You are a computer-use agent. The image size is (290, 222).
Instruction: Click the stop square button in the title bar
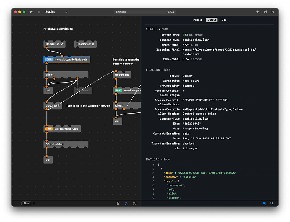click(x=39, y=12)
